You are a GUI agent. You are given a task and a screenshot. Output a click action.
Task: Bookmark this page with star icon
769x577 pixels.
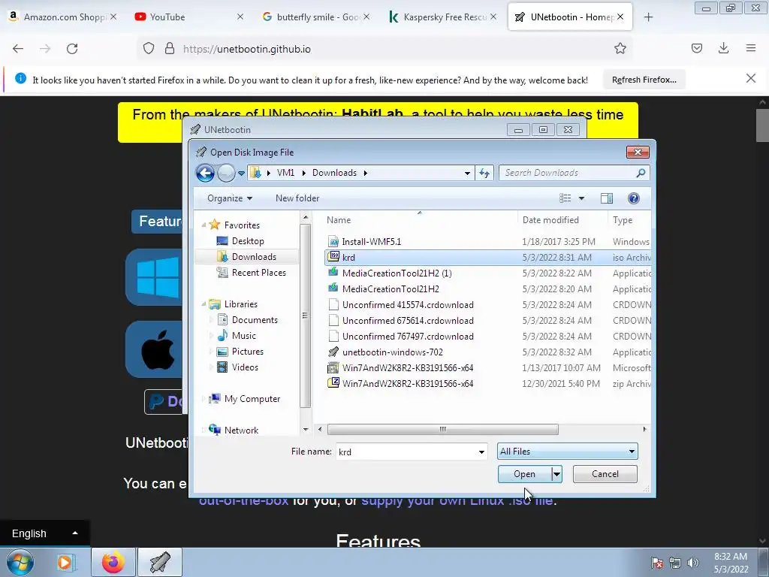pos(620,48)
